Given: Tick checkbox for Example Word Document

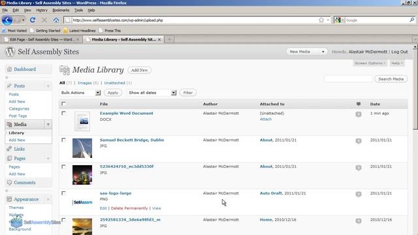Looking at the screenshot, I should tap(63, 113).
